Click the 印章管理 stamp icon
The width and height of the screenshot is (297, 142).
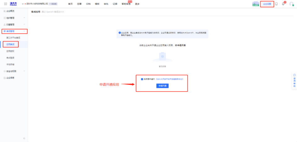(x=5, y=25)
